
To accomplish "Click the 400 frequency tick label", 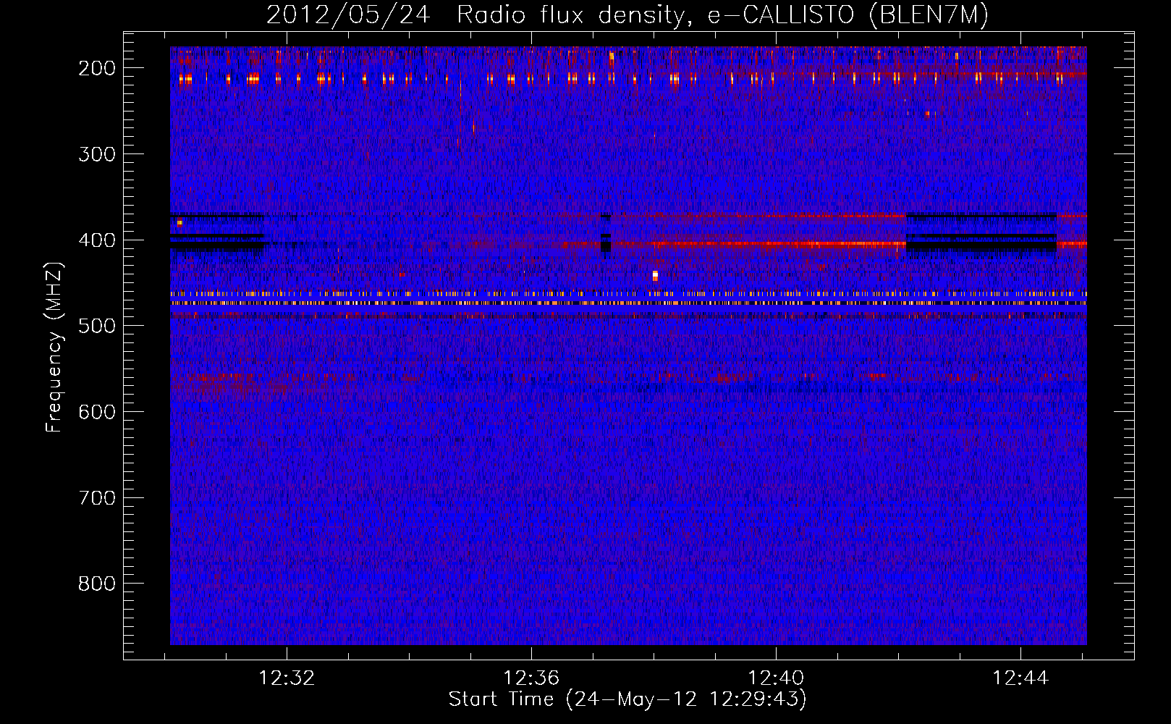I will (97, 240).
